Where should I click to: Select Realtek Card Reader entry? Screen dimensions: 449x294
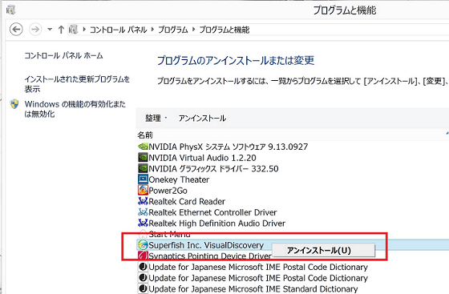point(187,201)
